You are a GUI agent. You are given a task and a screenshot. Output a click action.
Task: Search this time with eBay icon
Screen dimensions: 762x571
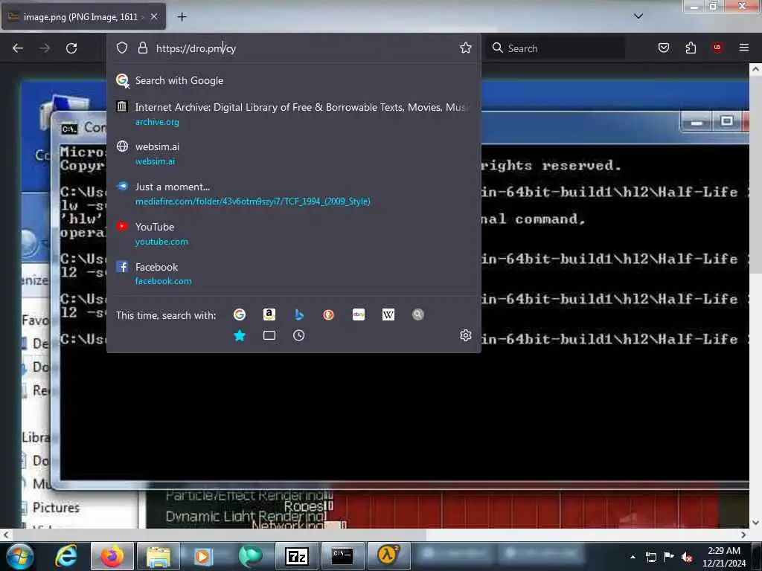359,314
